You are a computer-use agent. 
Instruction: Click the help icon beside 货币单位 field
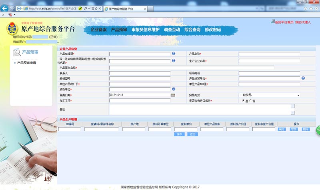tap(174, 89)
